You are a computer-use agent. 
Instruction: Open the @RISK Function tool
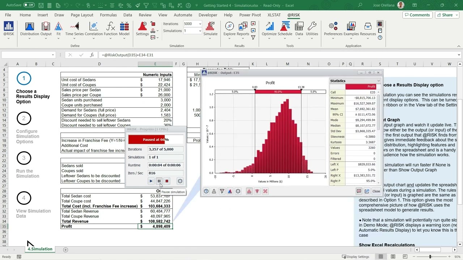pyautogui.click(x=111, y=30)
